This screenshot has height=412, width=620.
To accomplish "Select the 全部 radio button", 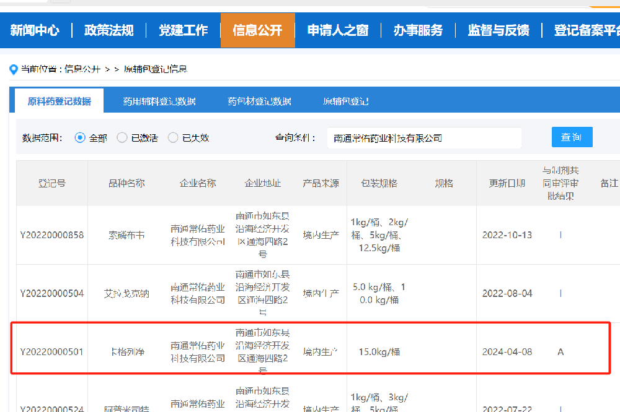I will tap(80, 137).
